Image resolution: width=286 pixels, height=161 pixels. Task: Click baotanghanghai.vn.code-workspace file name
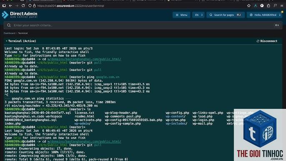coord(33,116)
